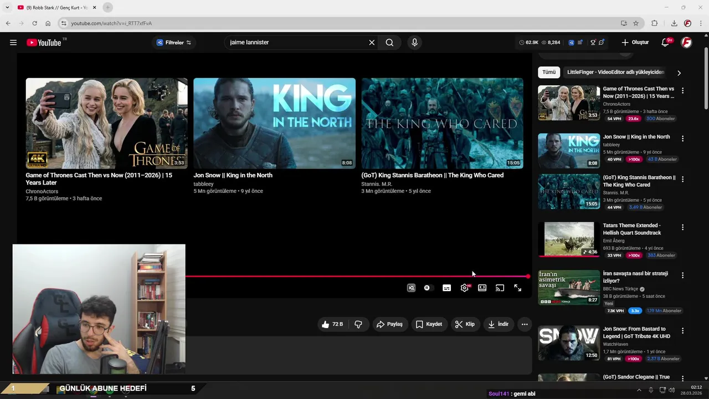Open the browser tab search dropdown arrow
The image size is (709, 399).
(x=7, y=7)
